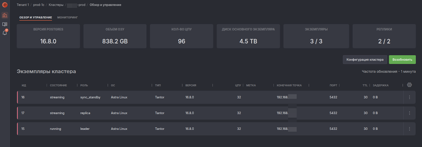Select the leader role cell
The image size is (422, 147).
pyautogui.click(x=85, y=129)
